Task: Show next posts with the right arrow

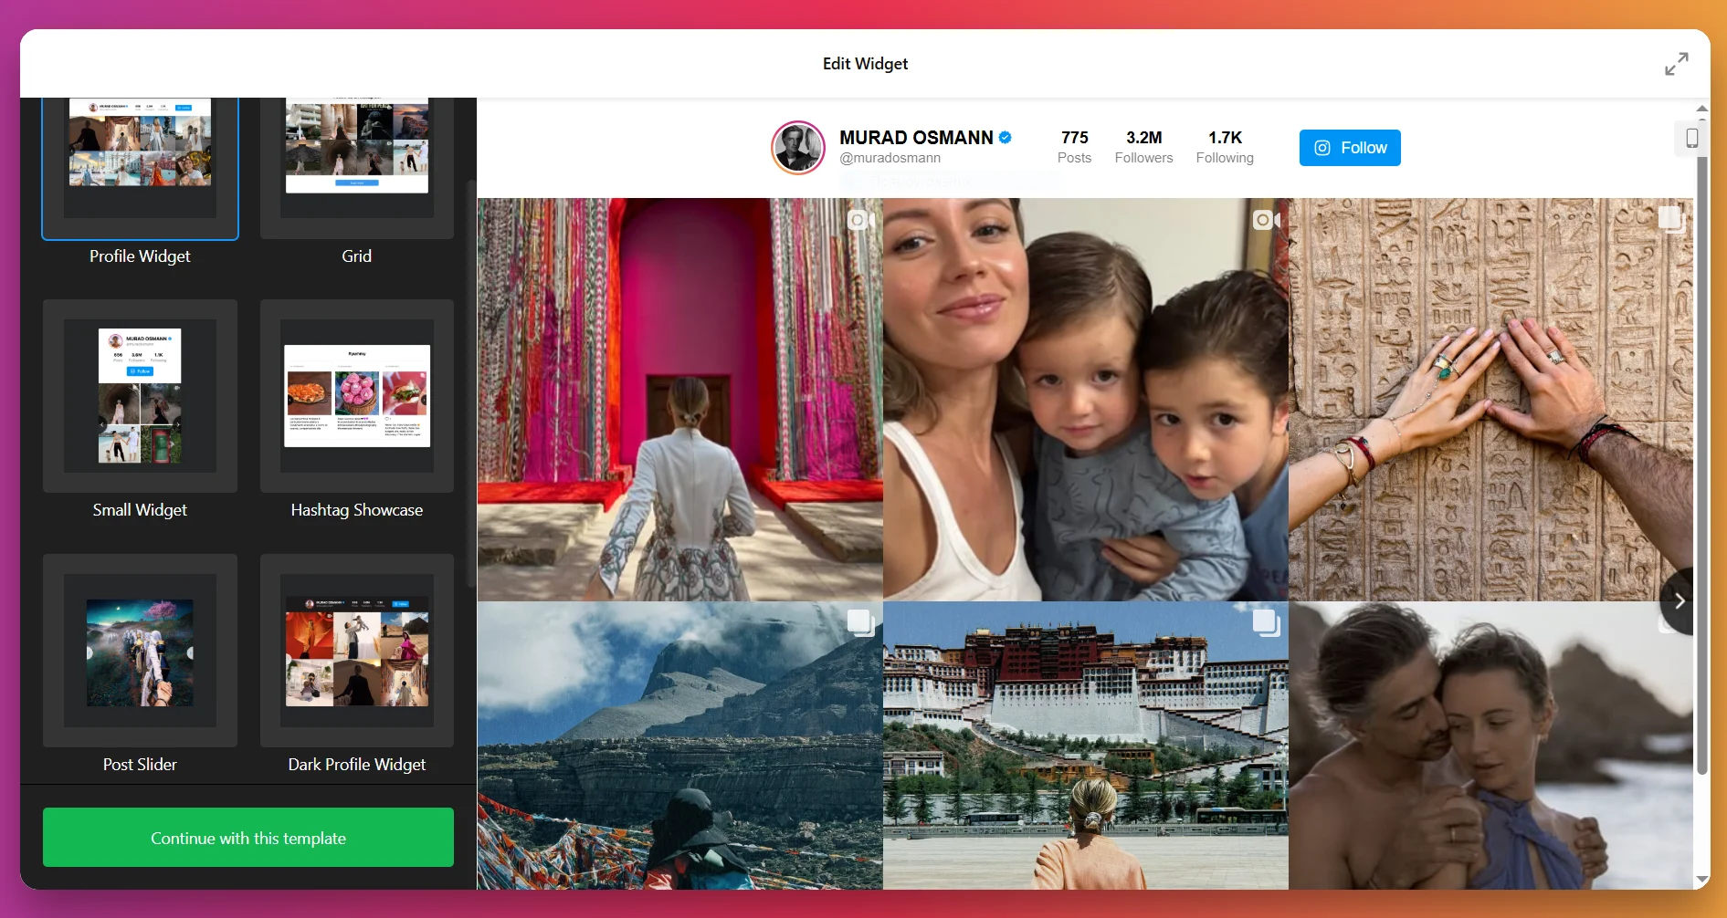Action: coord(1679,601)
